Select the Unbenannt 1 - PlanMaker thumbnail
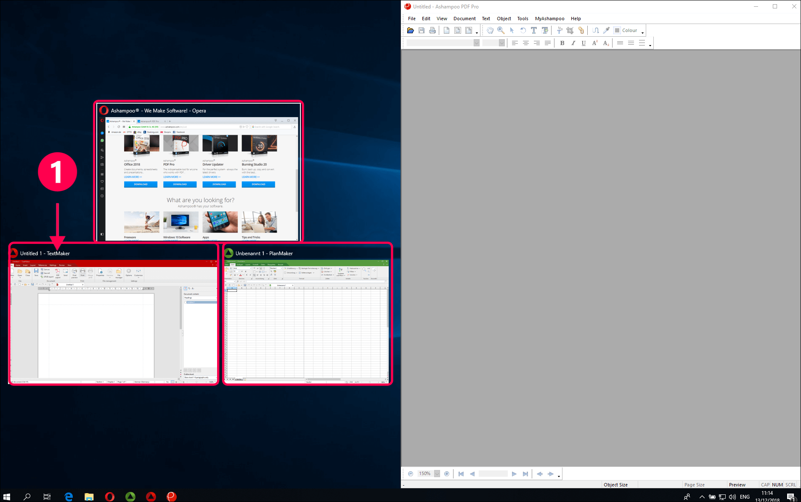The image size is (801, 502). tap(307, 314)
